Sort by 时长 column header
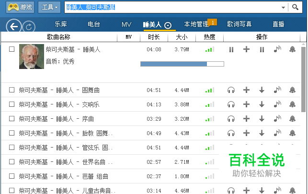The width and height of the screenshot is (308, 194). tap(154, 37)
